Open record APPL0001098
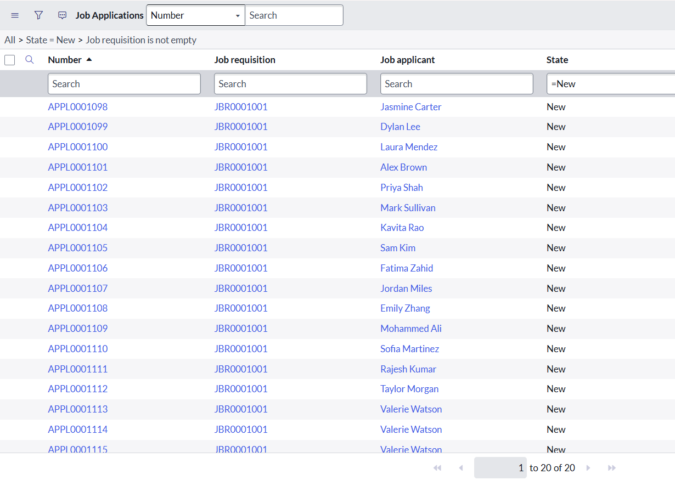Screen dimensions: 675x480 [x=78, y=107]
